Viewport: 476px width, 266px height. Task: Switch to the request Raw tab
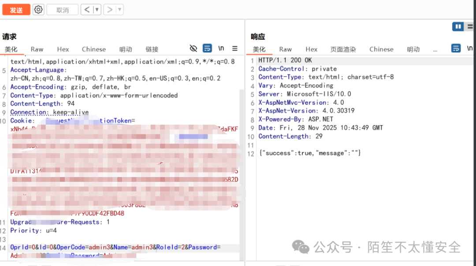[37, 49]
